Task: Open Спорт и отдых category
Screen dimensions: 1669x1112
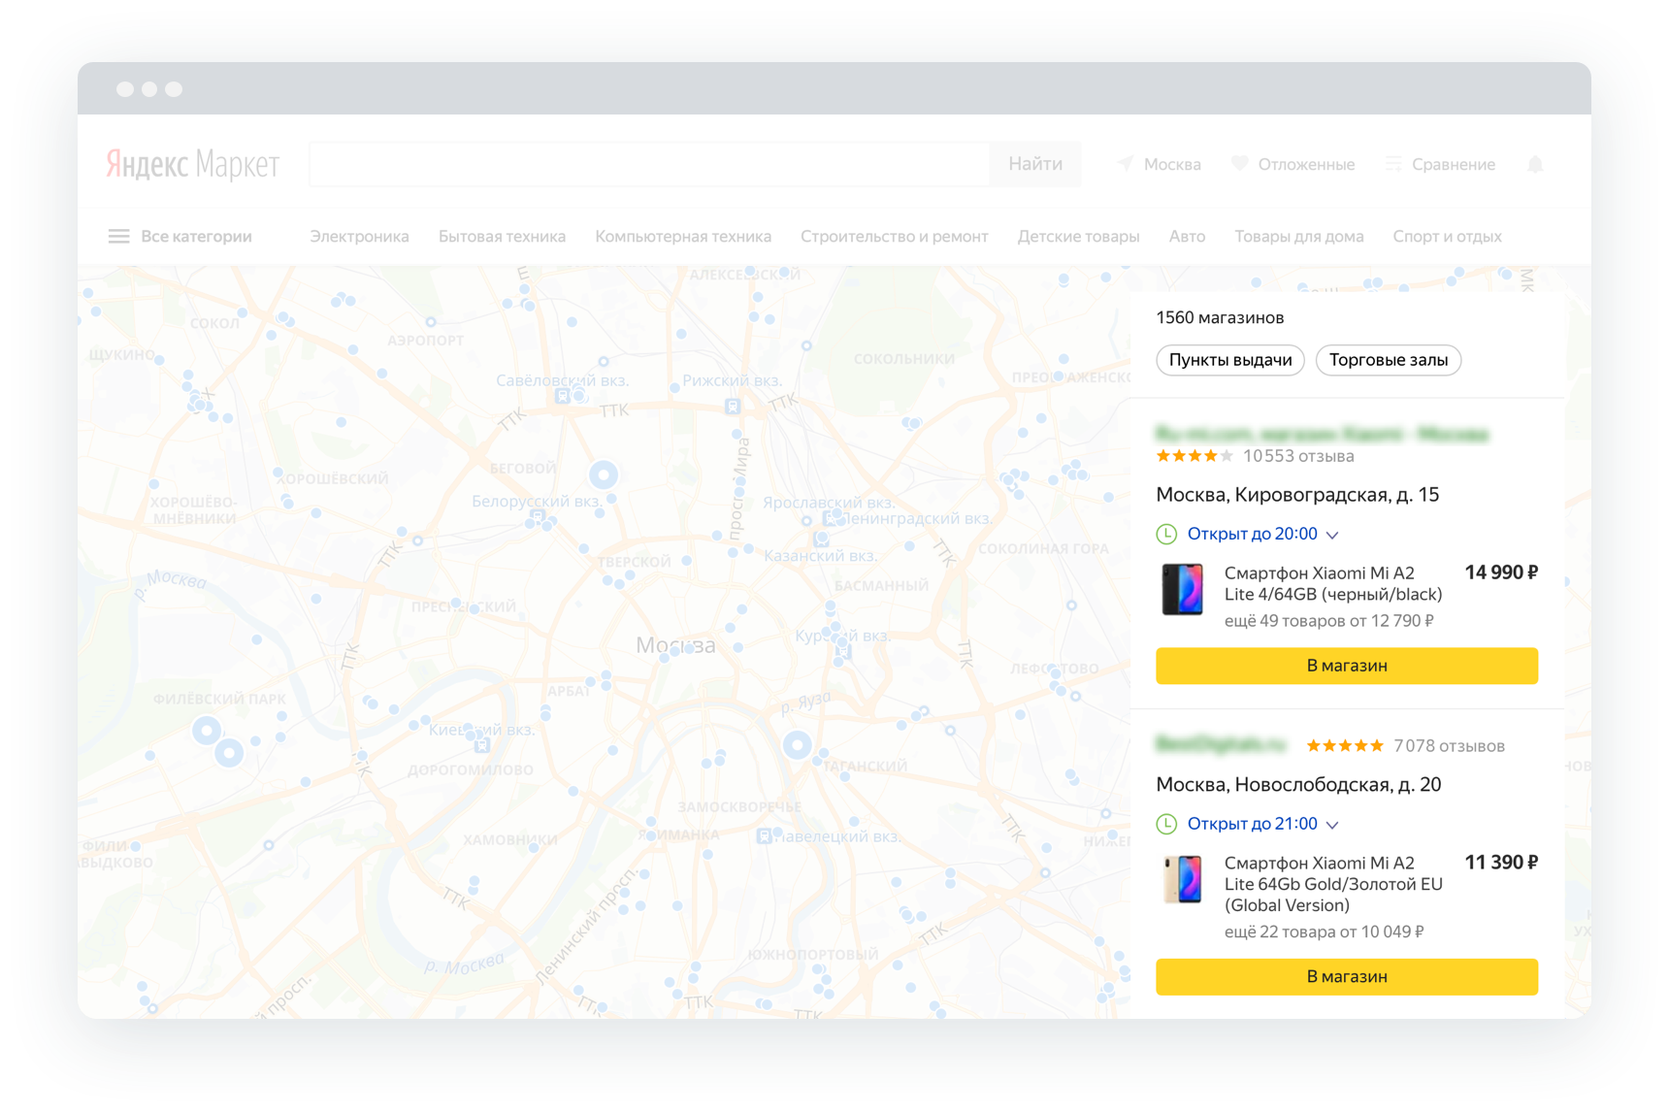Action: tap(1447, 236)
